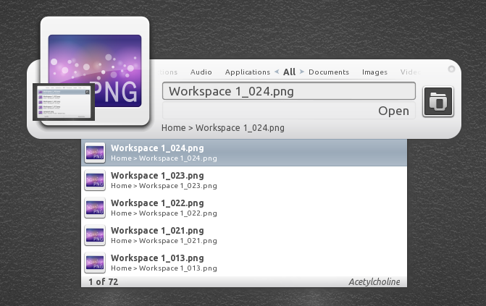The height and width of the screenshot is (306, 486).
Task: Click right arrow beside All category
Action: click(x=301, y=72)
